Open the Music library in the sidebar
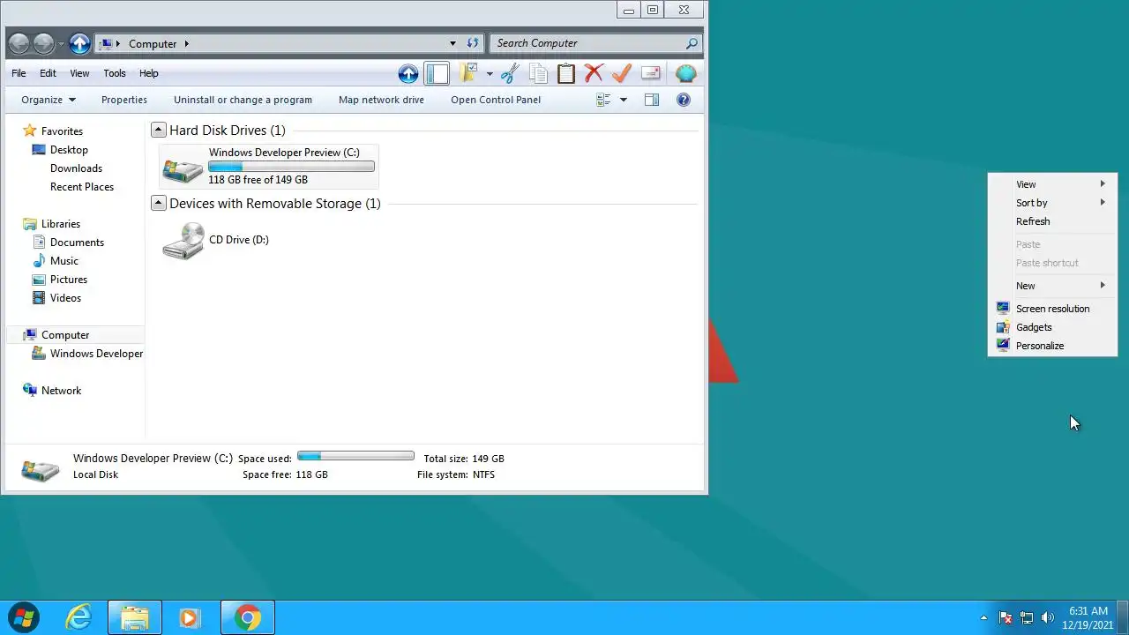 click(64, 261)
